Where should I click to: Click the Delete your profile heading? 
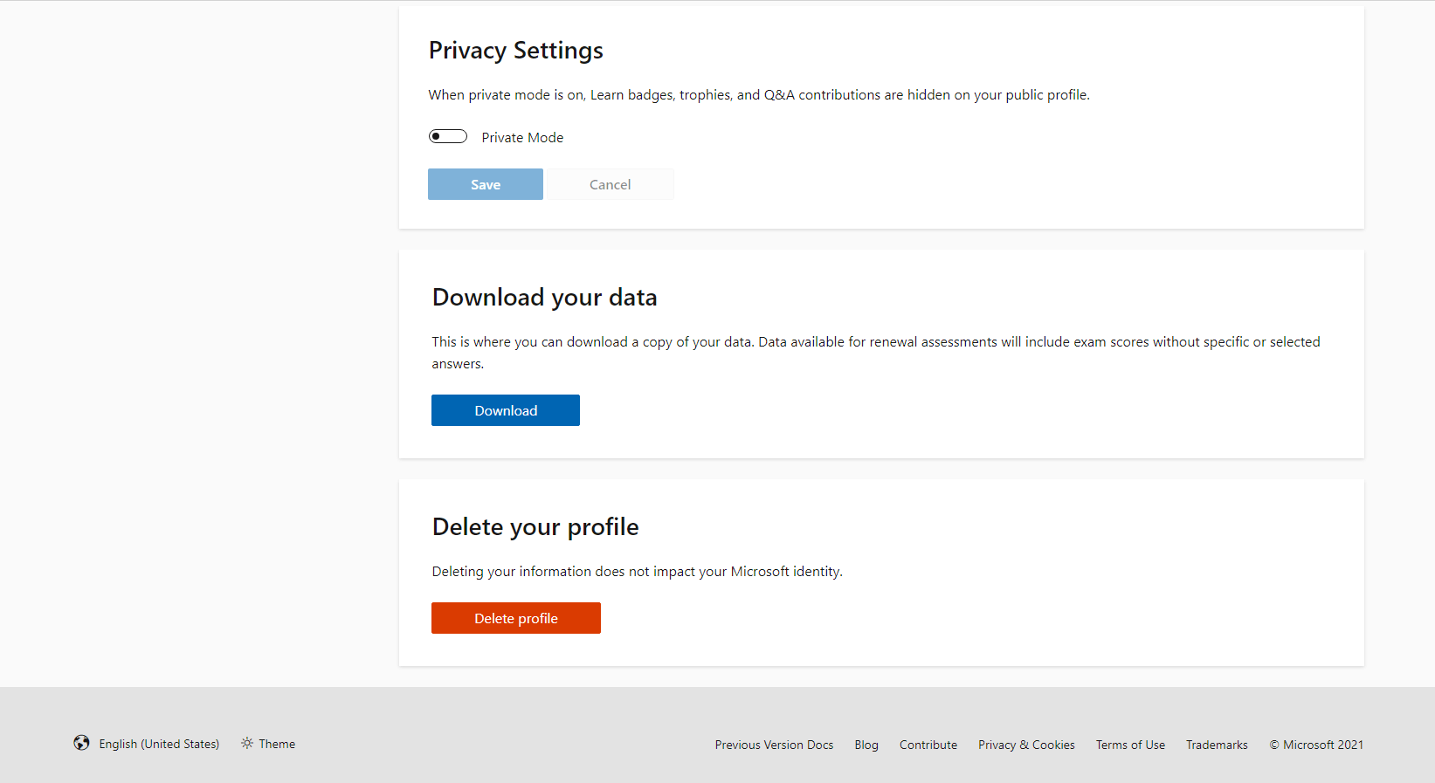[x=535, y=527]
